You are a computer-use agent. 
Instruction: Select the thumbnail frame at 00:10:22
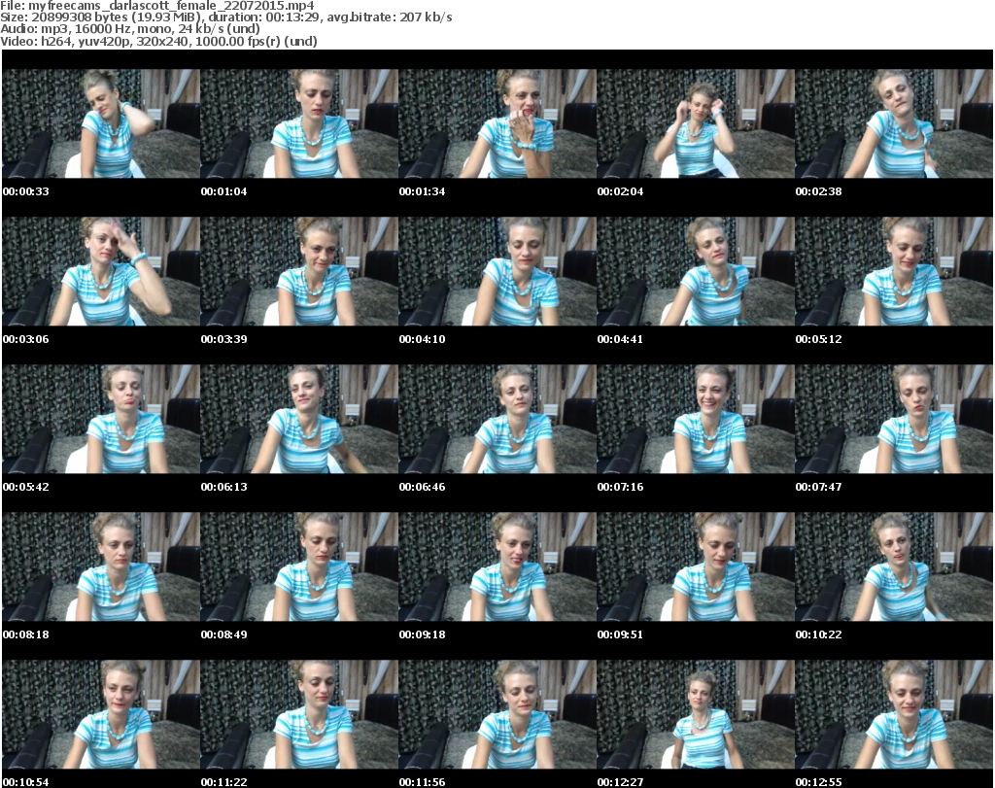click(894, 567)
